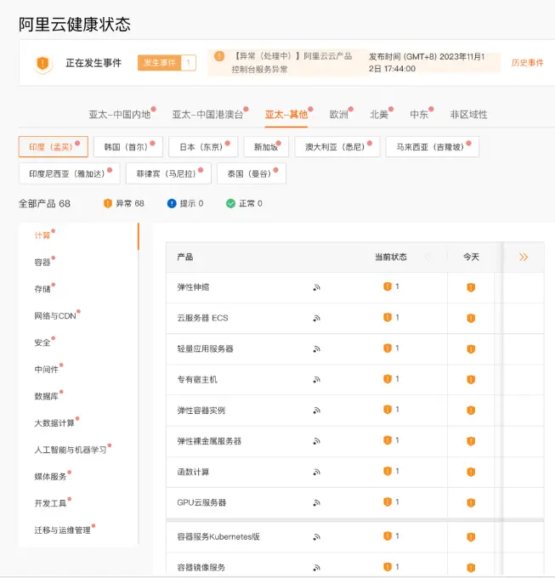Select the 媒体服务 category in sidebar

pos(50,477)
